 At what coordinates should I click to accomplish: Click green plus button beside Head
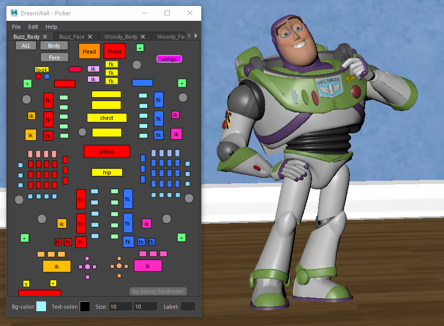coord(140,48)
